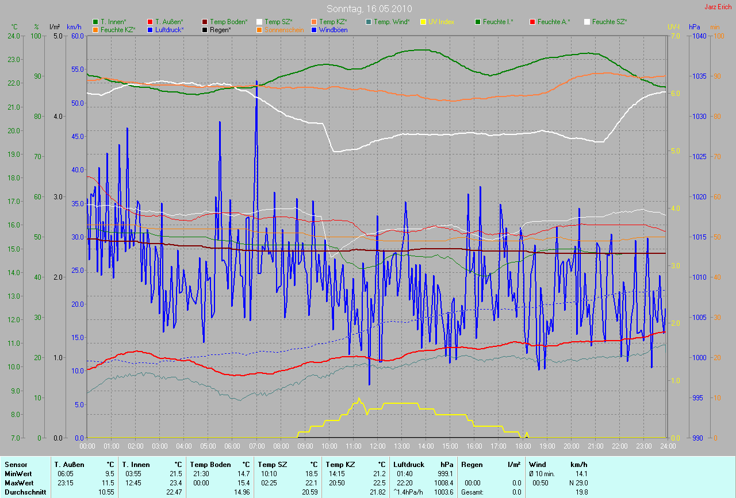Click the Gesamt: rain total label
Viewport: 736px width, 498px height.
(473, 492)
